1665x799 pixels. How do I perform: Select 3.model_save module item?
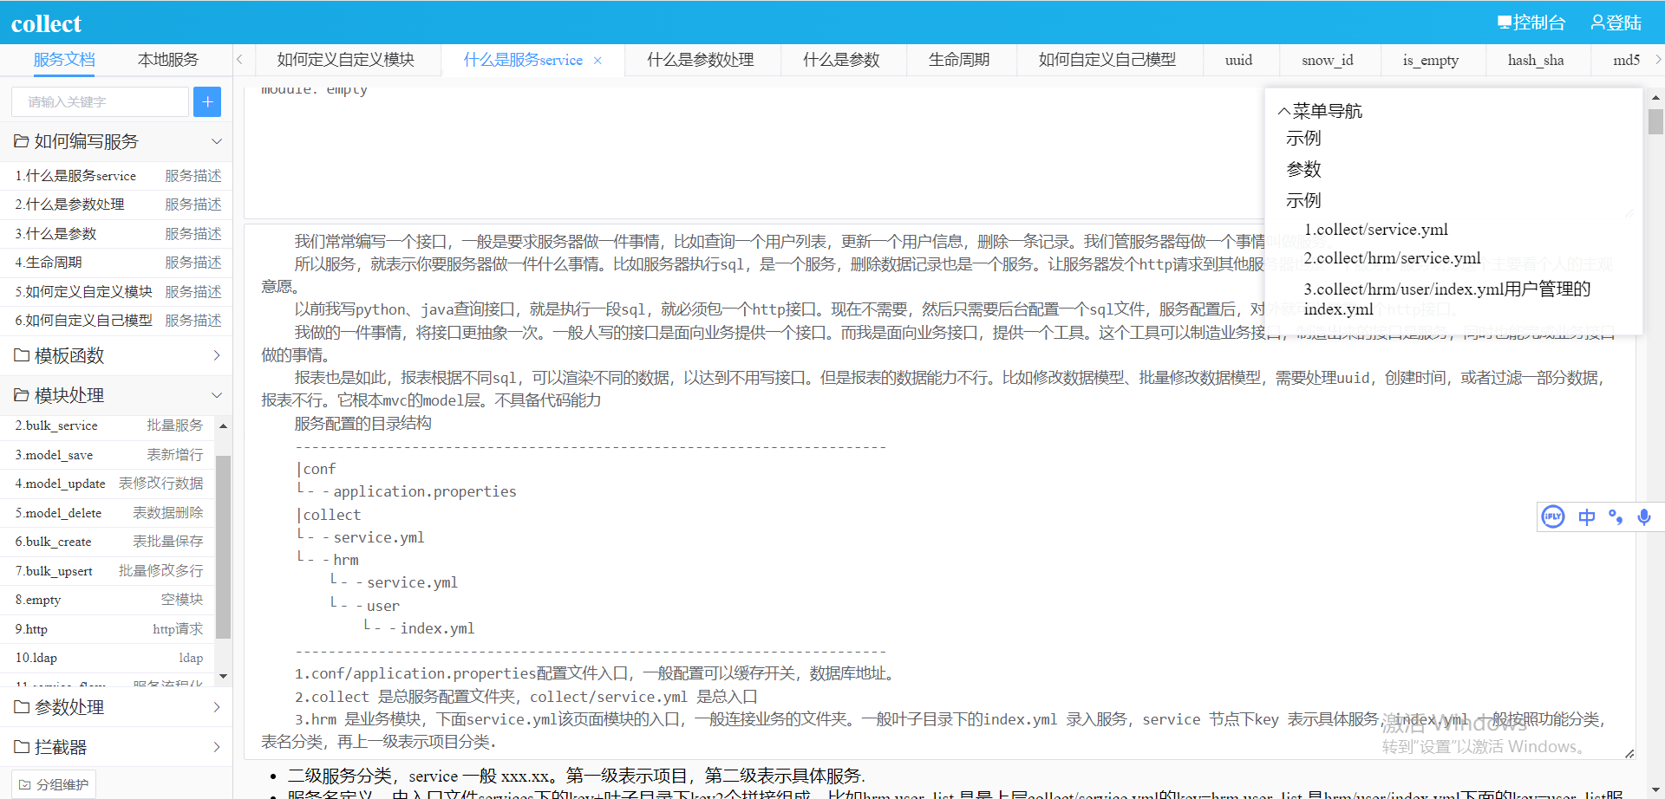[x=108, y=455]
